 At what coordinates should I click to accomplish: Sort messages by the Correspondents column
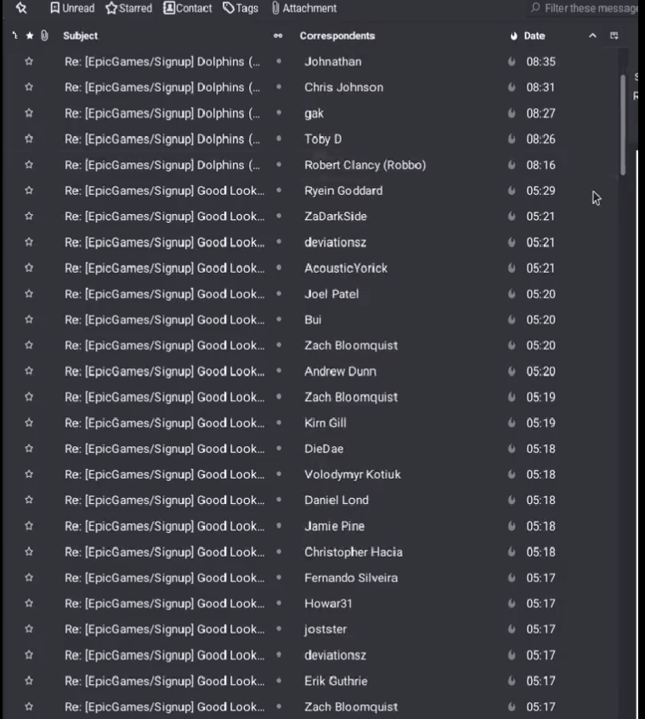click(x=337, y=36)
